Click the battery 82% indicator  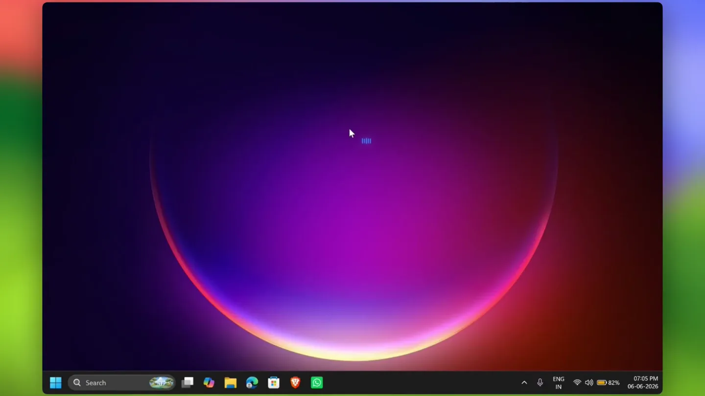[x=608, y=383]
